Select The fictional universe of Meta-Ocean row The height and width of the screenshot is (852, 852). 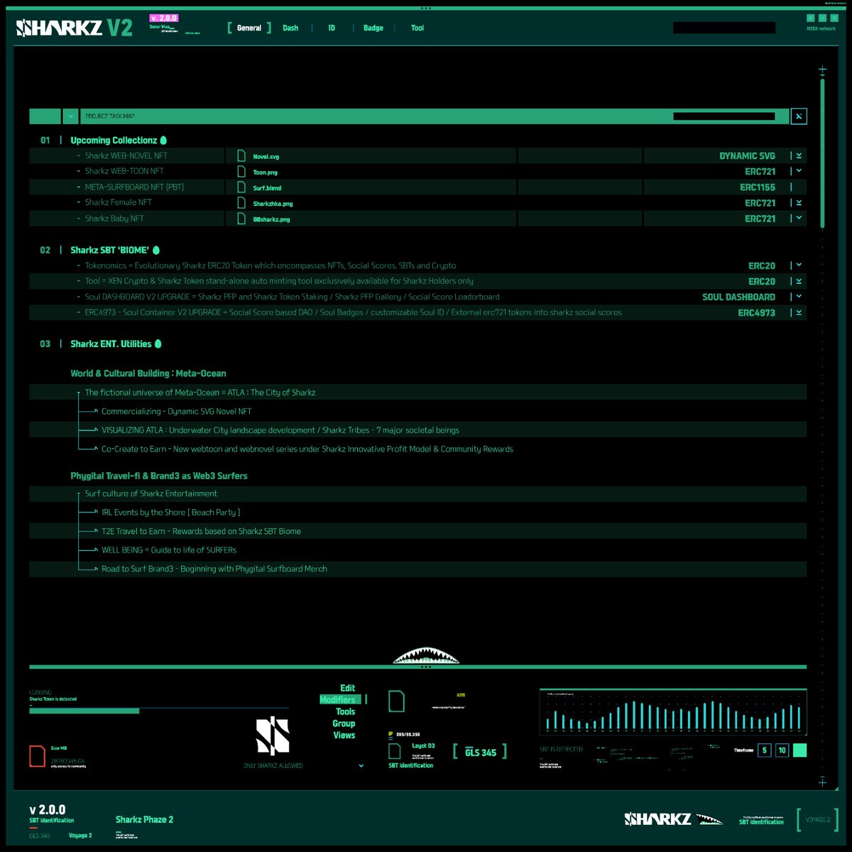[417, 392]
